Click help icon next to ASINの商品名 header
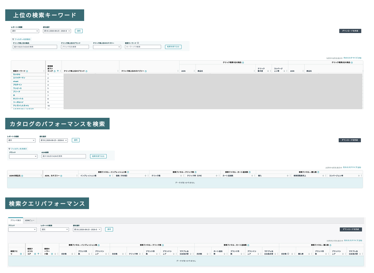This screenshot has height=273, width=374. point(22,176)
